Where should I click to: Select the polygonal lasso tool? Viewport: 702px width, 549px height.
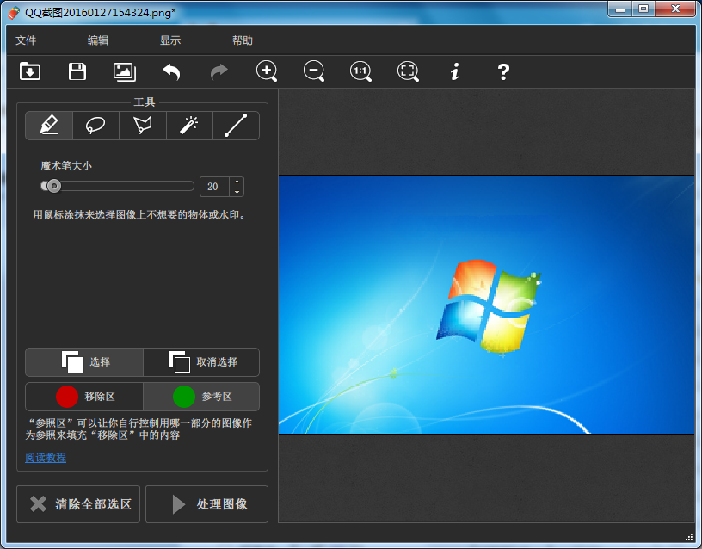click(x=143, y=126)
